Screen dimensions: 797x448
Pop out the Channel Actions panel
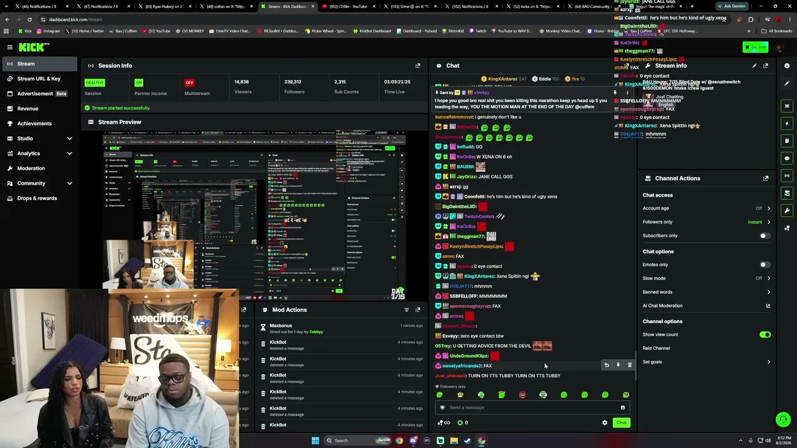coord(766,178)
